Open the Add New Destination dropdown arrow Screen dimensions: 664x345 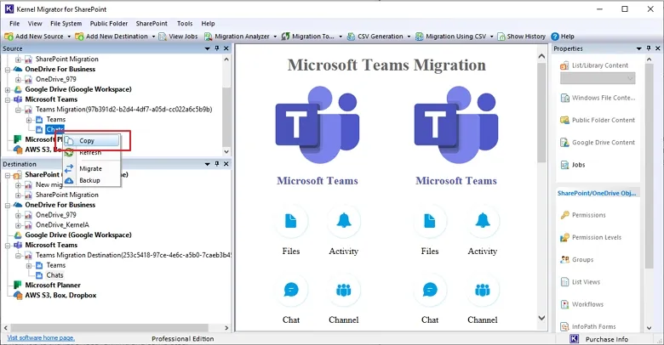tap(153, 37)
